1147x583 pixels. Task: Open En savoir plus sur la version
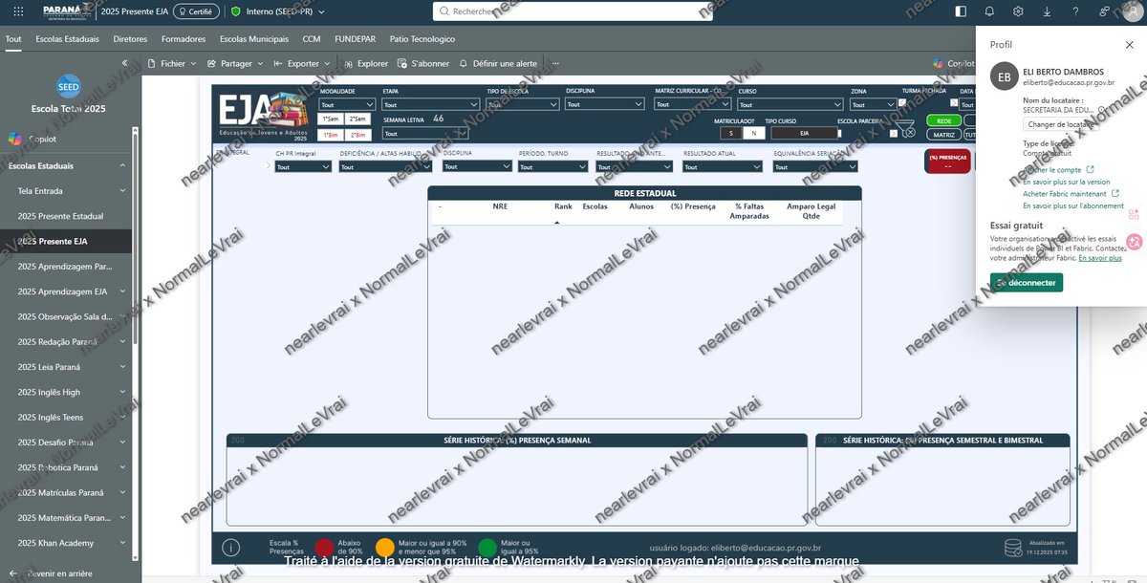click(1066, 182)
